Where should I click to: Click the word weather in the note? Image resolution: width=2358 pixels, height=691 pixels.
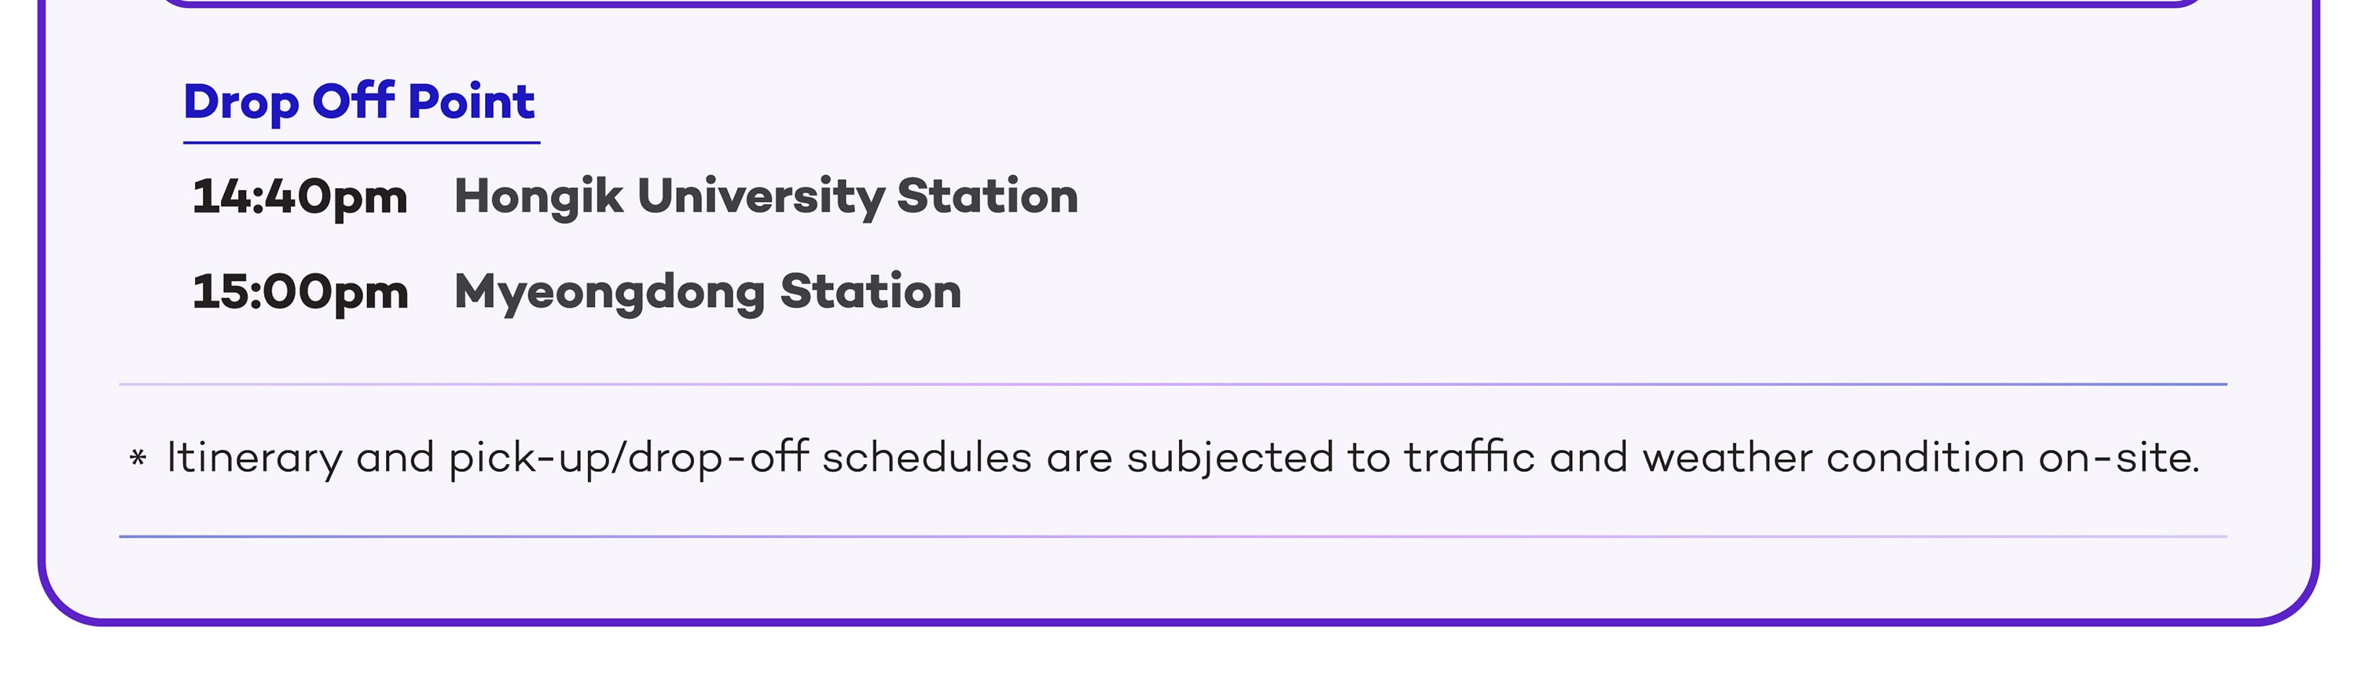click(1728, 456)
